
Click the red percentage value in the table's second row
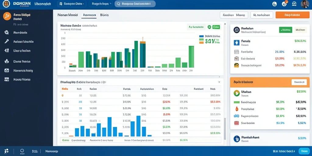[x=166, y=102]
